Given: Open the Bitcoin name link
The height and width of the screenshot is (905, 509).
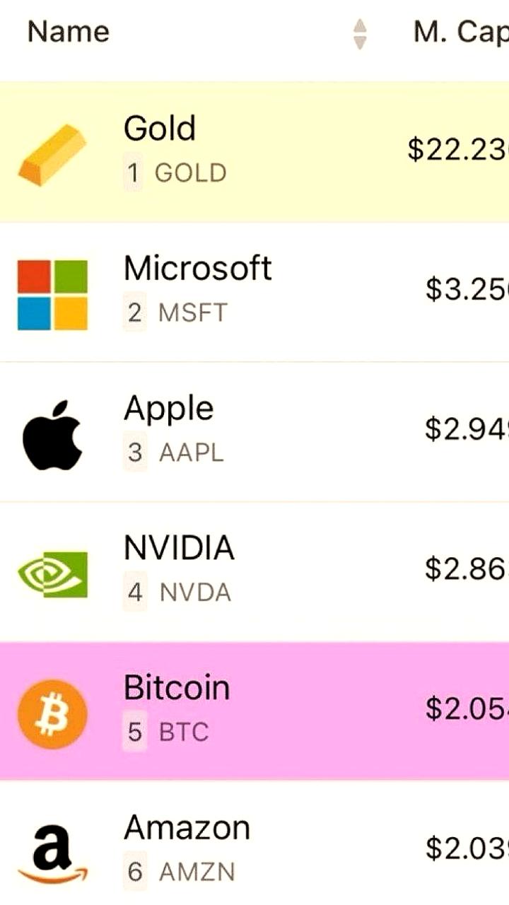Looking at the screenshot, I should (x=177, y=687).
